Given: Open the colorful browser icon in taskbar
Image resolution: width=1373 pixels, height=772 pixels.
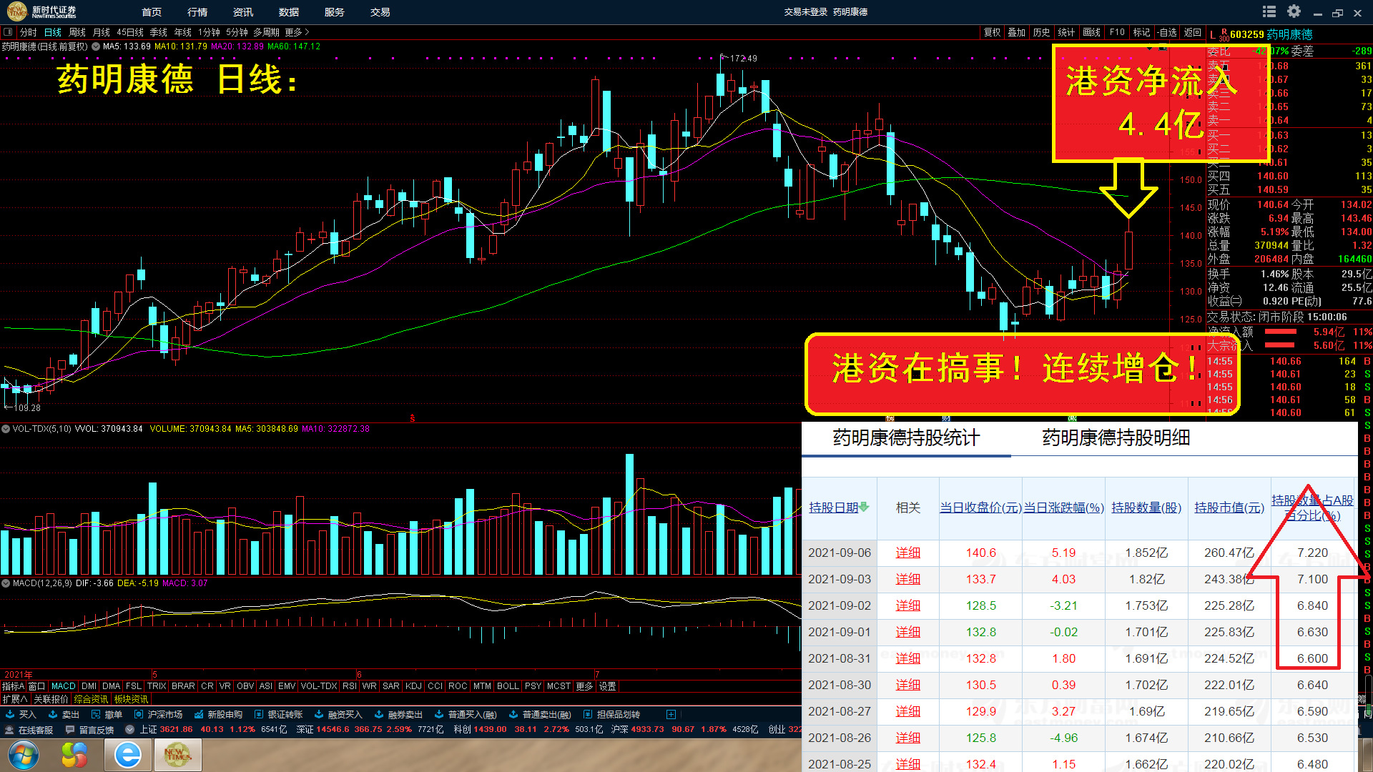Looking at the screenshot, I should (x=74, y=755).
